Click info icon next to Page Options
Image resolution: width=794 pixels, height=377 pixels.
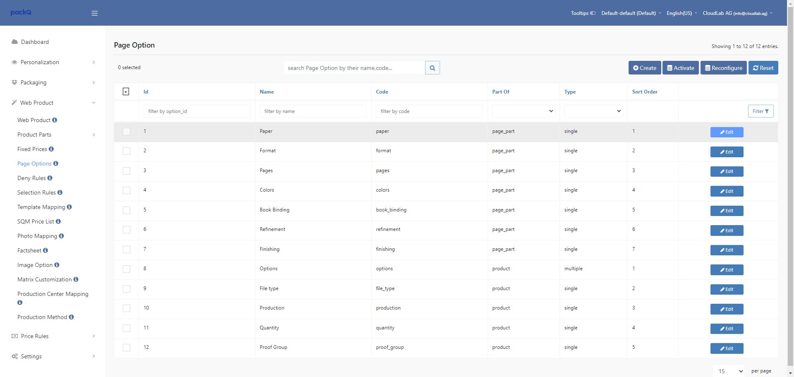pyautogui.click(x=56, y=163)
